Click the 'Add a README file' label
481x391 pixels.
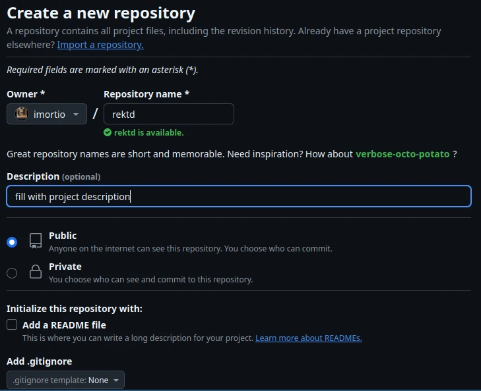(64, 325)
